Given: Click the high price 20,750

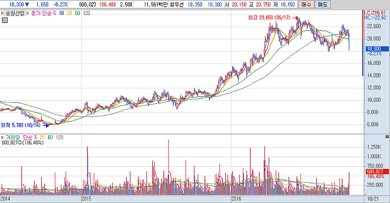Looking at the screenshot, I should tap(263, 4).
